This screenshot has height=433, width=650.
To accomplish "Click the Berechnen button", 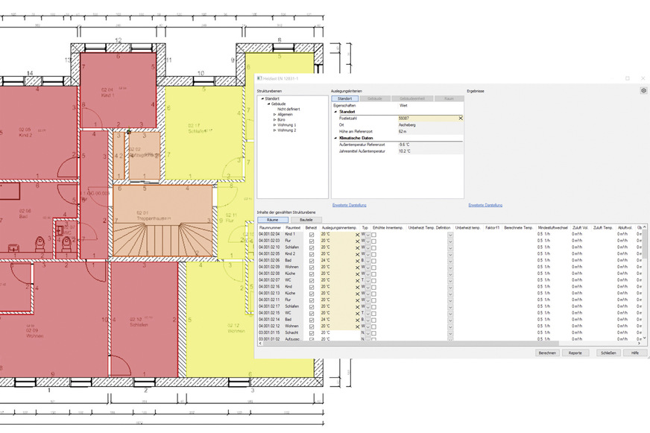I will point(546,353).
